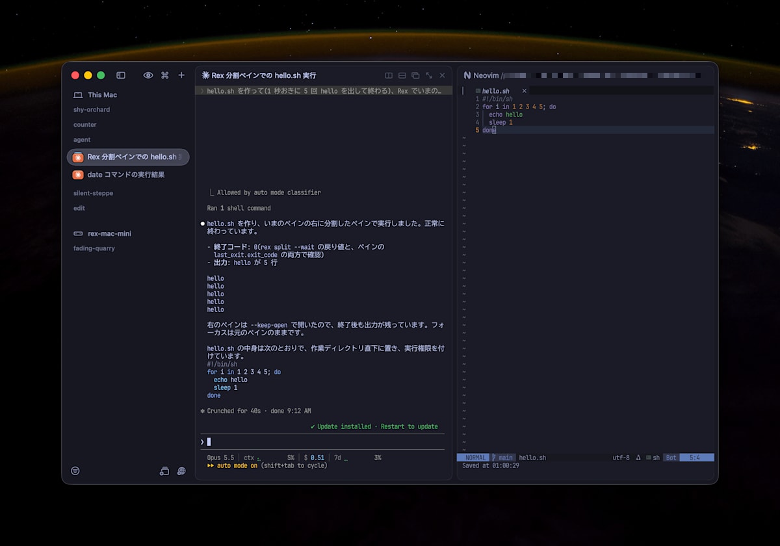Toggle auto mode on status line
This screenshot has height=546, width=780.
(267, 465)
